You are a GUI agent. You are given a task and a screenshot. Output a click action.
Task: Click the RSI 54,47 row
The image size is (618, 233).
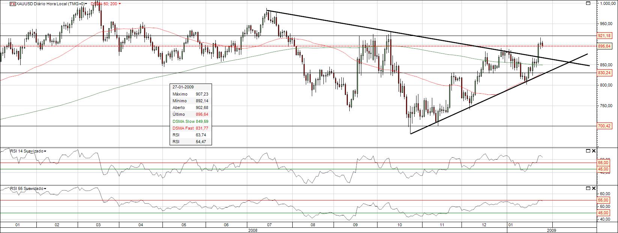[190, 142]
